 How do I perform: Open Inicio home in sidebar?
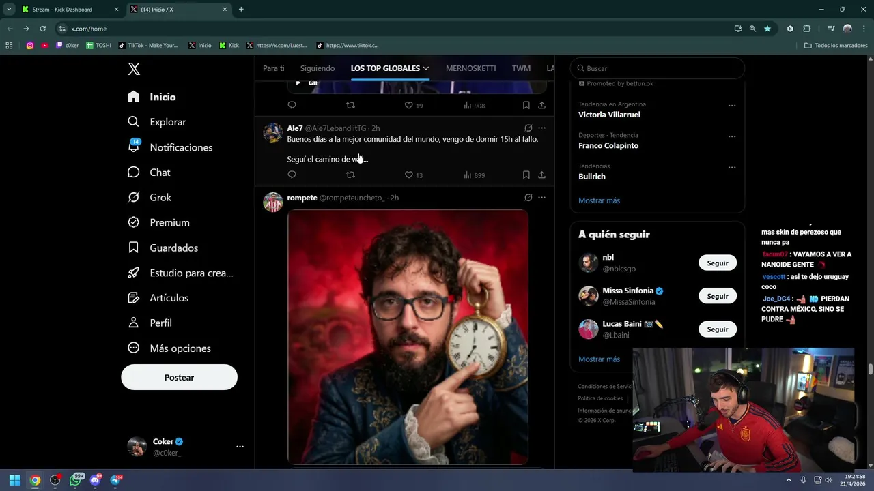pos(152,97)
